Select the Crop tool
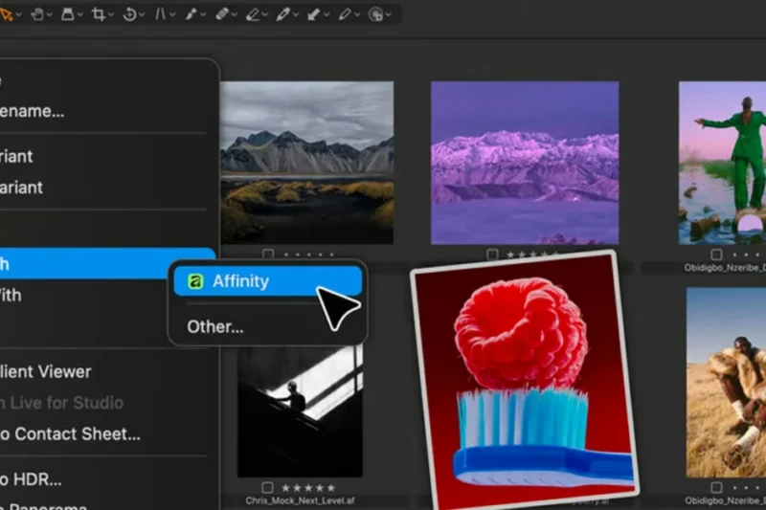The image size is (766, 510). coord(99,14)
